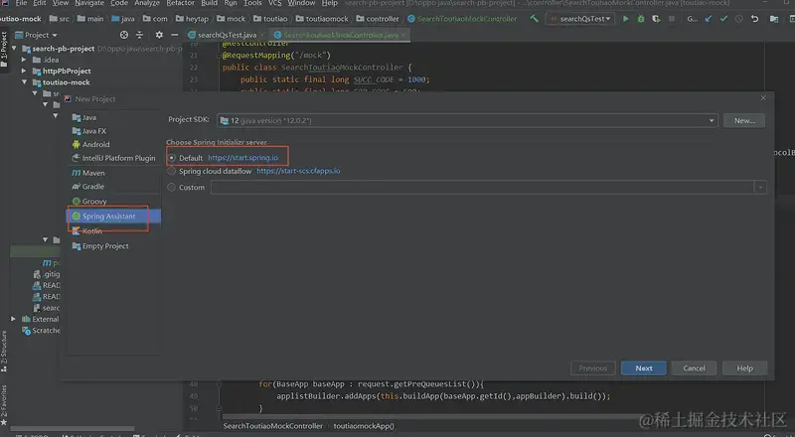This screenshot has width=795, height=437.
Task: Open the https://start.spring.io link
Action: click(242, 158)
